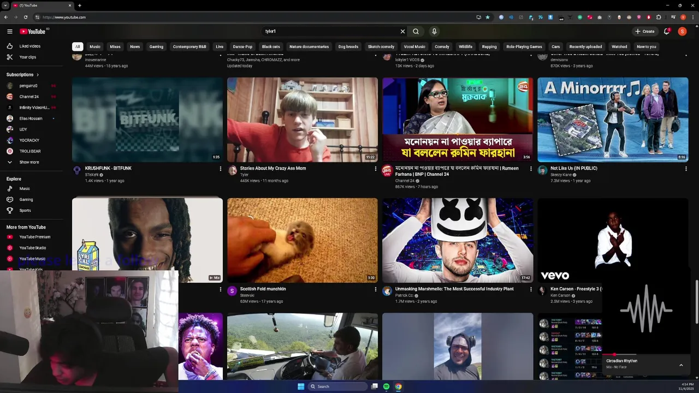Select the Live filter chip
This screenshot has width=699, height=393.
click(x=220, y=47)
